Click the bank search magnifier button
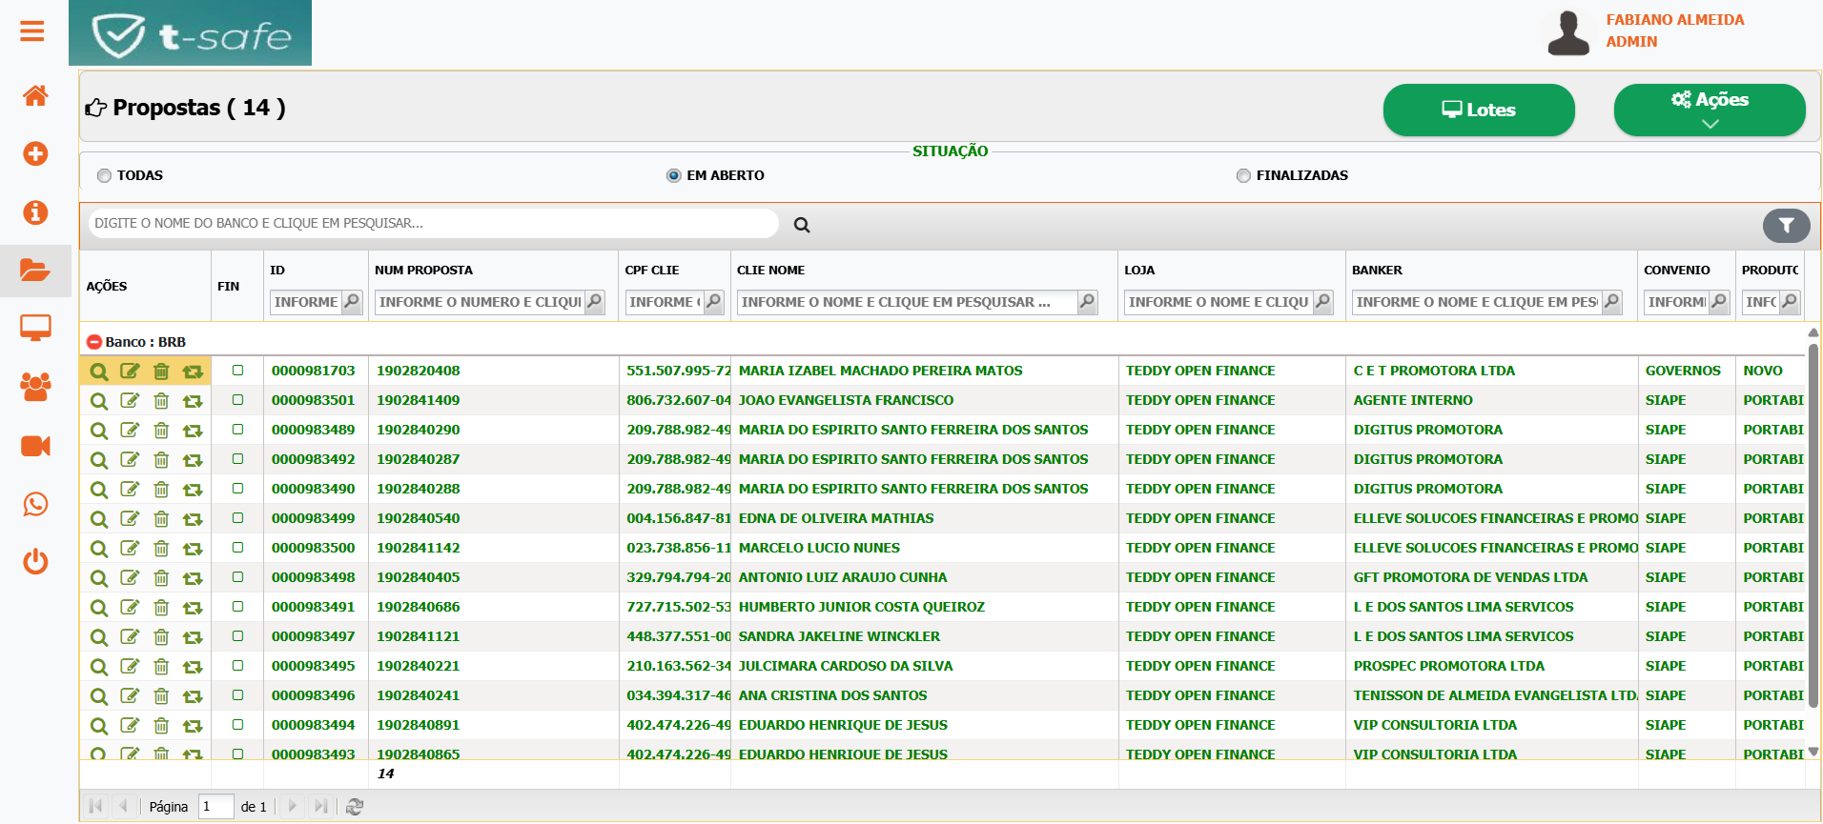 click(802, 225)
